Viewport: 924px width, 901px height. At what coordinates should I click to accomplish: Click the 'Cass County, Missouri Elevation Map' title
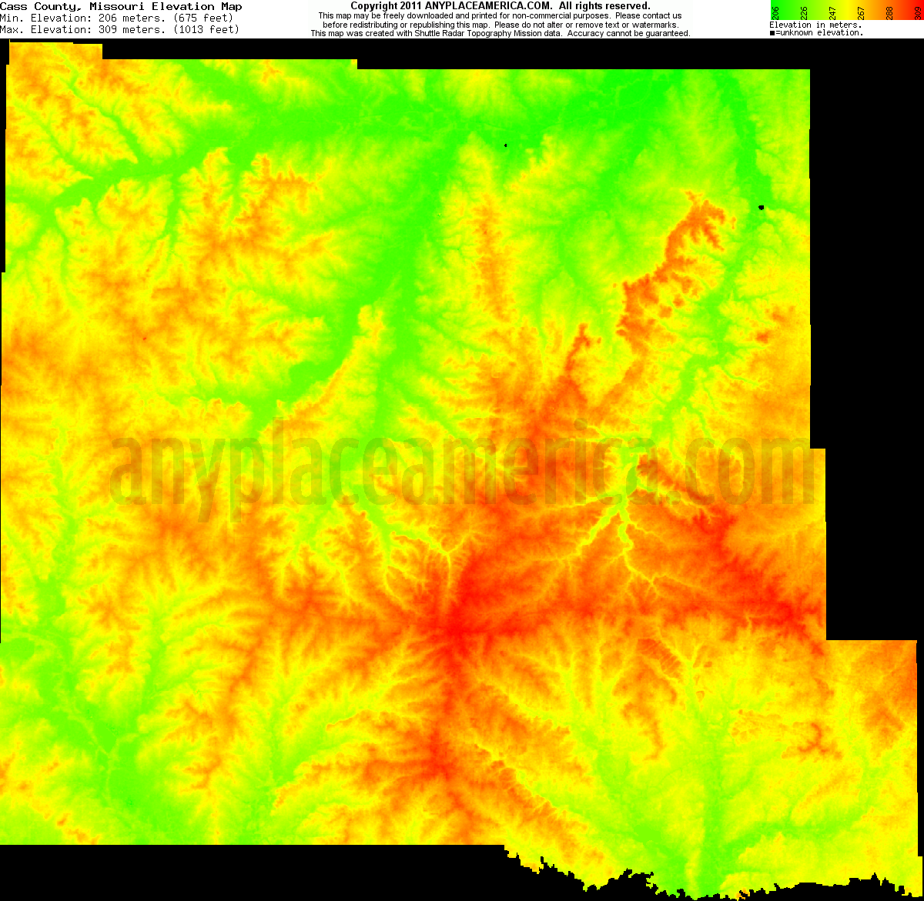coord(121,5)
